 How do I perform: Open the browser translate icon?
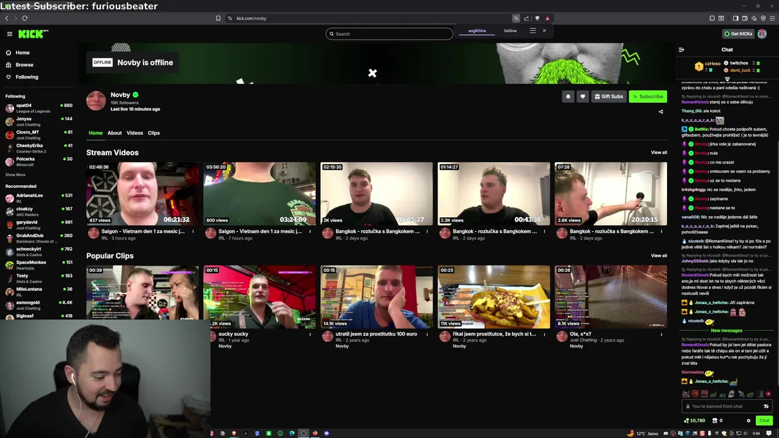tap(516, 18)
